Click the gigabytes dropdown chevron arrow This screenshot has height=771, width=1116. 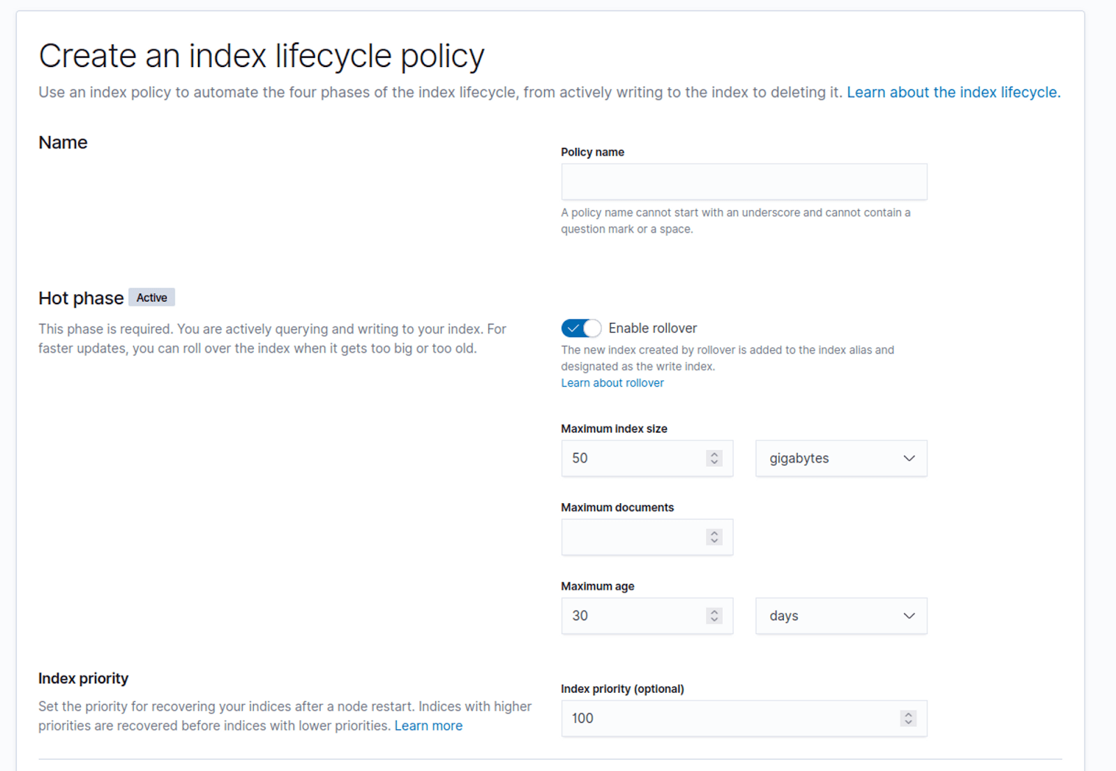909,458
